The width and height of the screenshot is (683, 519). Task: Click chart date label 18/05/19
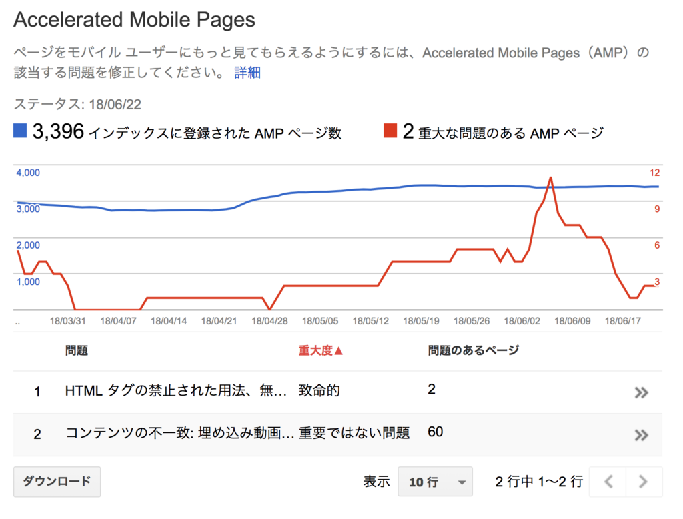click(x=421, y=321)
